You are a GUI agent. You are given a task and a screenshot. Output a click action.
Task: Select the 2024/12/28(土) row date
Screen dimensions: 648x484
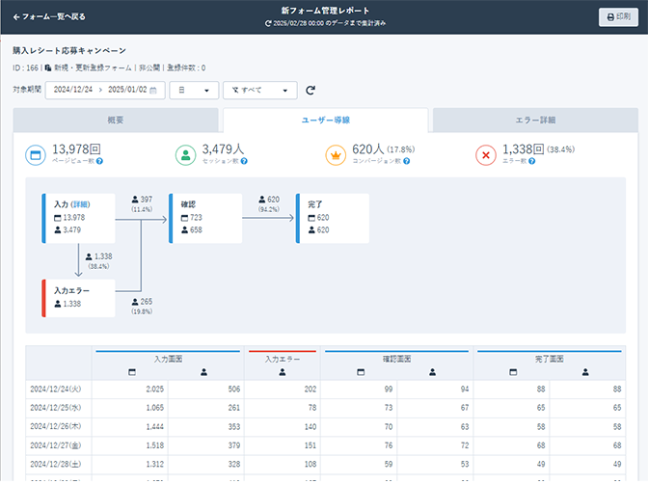pos(56,464)
